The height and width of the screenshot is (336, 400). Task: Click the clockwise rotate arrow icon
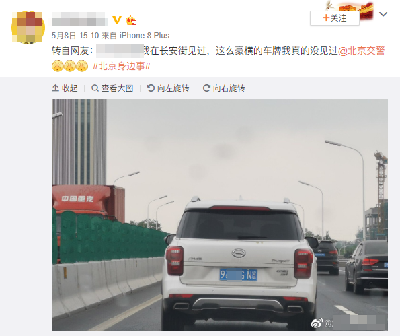click(206, 88)
